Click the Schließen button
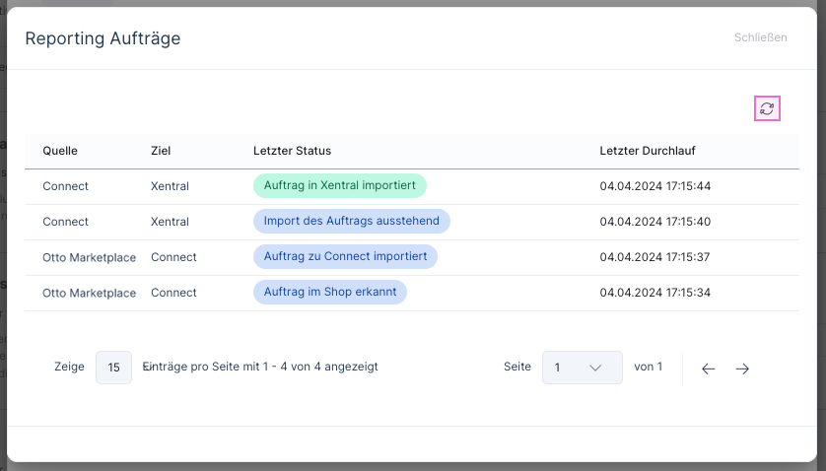Viewport: 826px width, 471px height. 760,38
